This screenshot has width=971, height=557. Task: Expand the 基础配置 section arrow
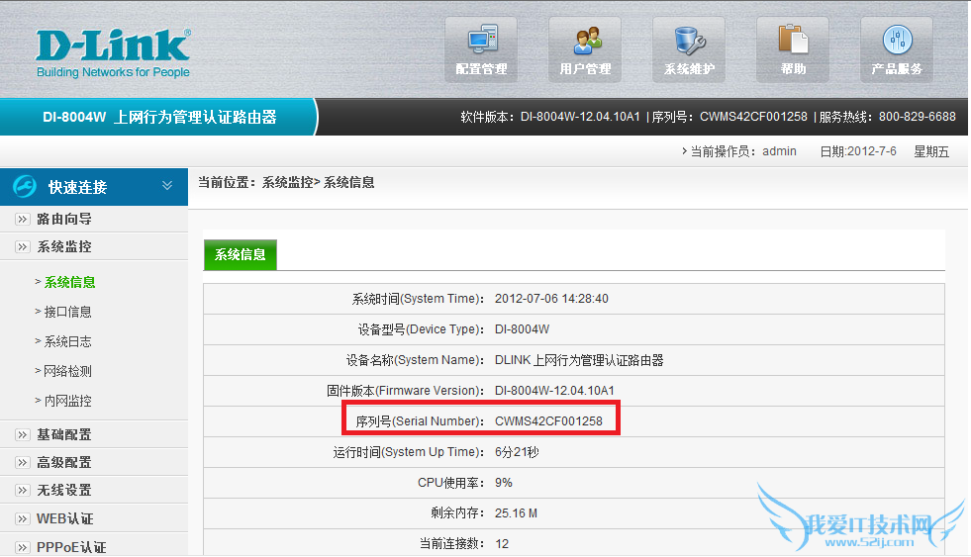[x=23, y=435]
